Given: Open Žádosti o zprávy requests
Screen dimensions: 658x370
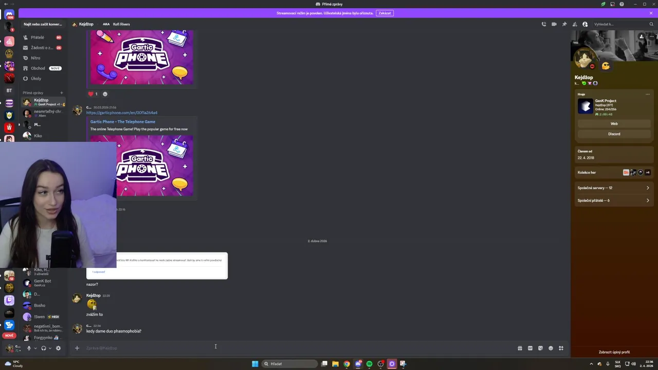Looking at the screenshot, I should (x=43, y=48).
